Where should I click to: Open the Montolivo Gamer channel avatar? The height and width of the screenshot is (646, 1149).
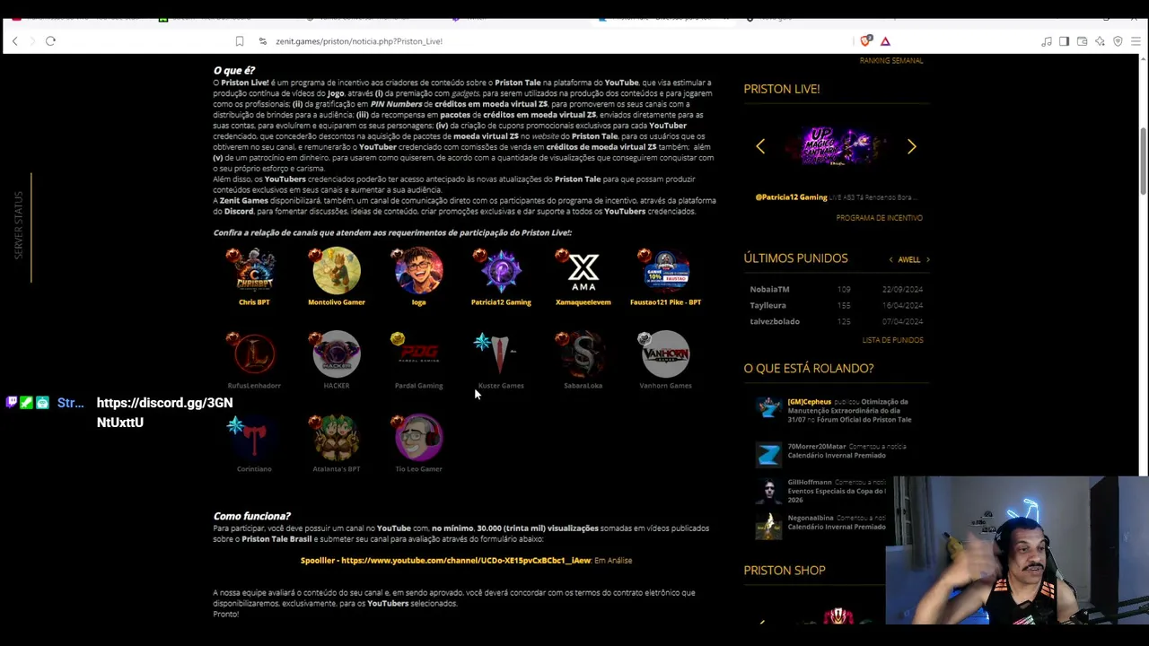click(337, 270)
